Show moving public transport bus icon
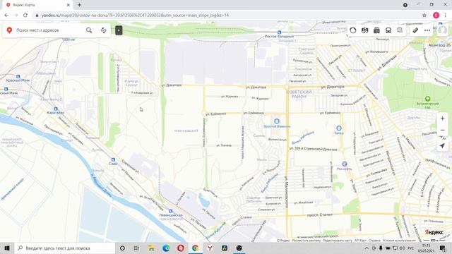Screen dimensions: 452x254 [388, 30]
